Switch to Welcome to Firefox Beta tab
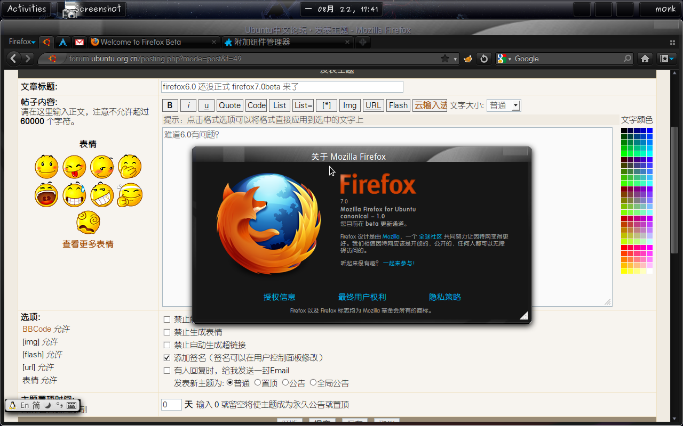Image resolution: width=683 pixels, height=426 pixels. [154, 42]
